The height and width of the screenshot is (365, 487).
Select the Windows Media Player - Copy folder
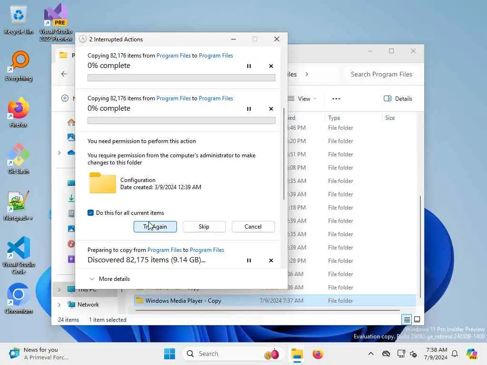pyautogui.click(x=275, y=300)
